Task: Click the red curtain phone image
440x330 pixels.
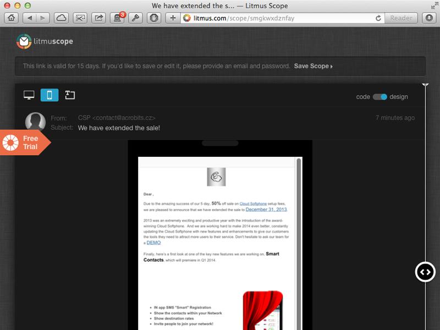Action: click(263, 310)
